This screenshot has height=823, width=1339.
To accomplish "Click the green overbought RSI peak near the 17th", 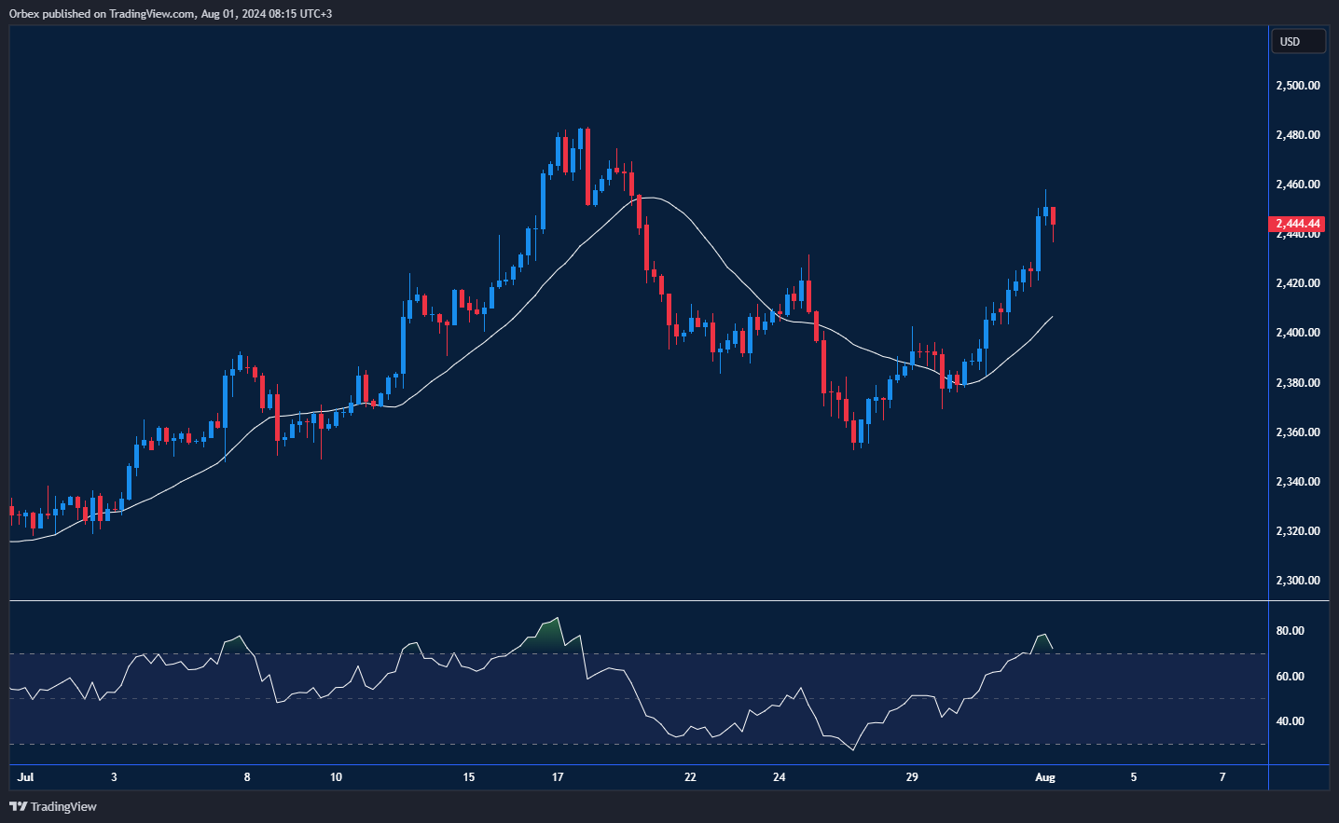I will pos(552,632).
